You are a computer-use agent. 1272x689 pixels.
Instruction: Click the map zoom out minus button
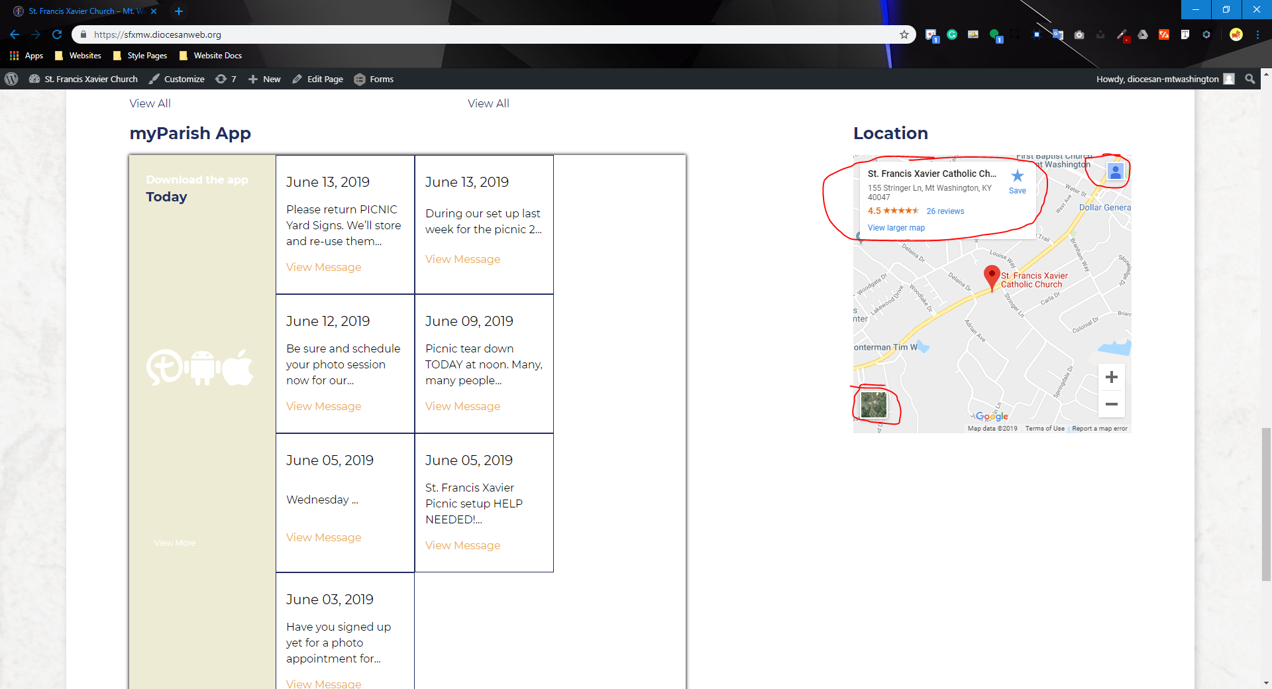pyautogui.click(x=1111, y=404)
